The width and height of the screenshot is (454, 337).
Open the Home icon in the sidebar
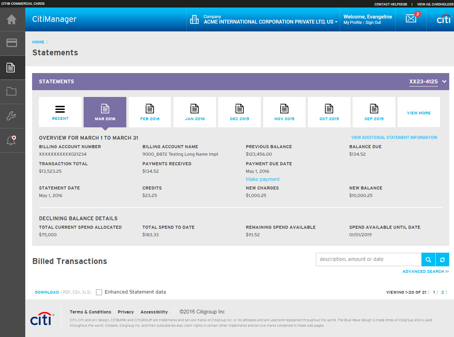(x=12, y=19)
